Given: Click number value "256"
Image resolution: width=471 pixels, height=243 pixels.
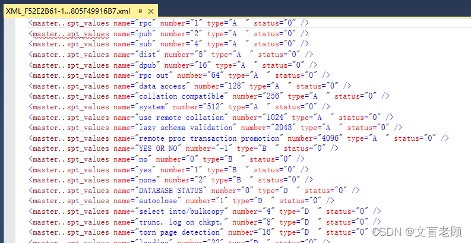Looking at the screenshot, I should click(273, 96).
